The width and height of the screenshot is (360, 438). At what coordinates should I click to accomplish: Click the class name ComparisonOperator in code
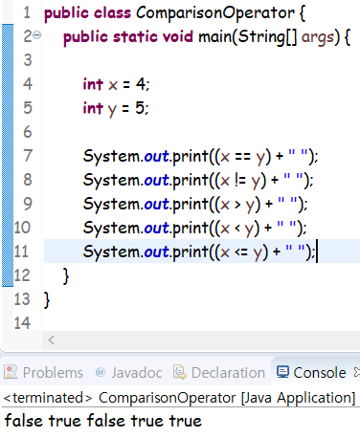[x=215, y=13]
